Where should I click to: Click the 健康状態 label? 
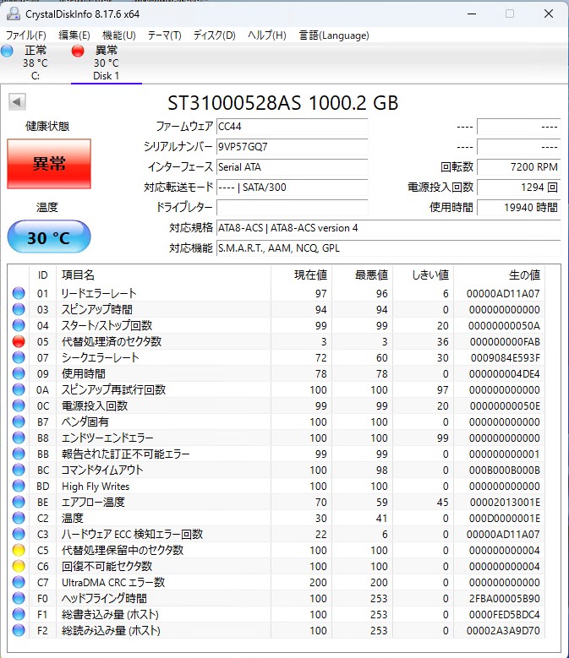tap(47, 126)
